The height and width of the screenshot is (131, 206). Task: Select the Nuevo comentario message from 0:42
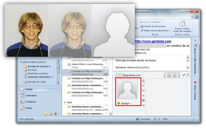(x=85, y=87)
